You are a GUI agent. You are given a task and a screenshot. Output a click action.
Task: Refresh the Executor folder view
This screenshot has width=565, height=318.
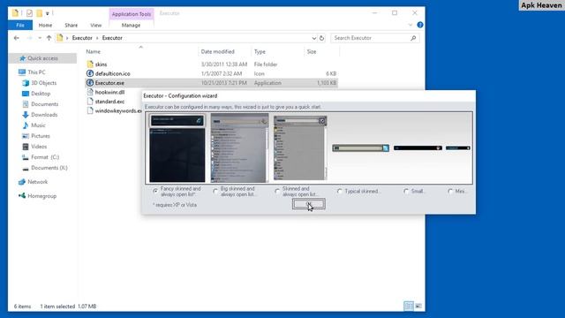point(321,38)
